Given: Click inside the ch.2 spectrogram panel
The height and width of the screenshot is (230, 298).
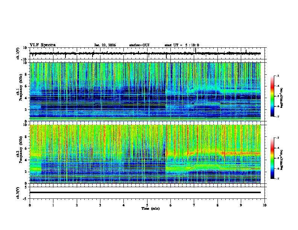Looking at the screenshot, I should click(145, 154).
